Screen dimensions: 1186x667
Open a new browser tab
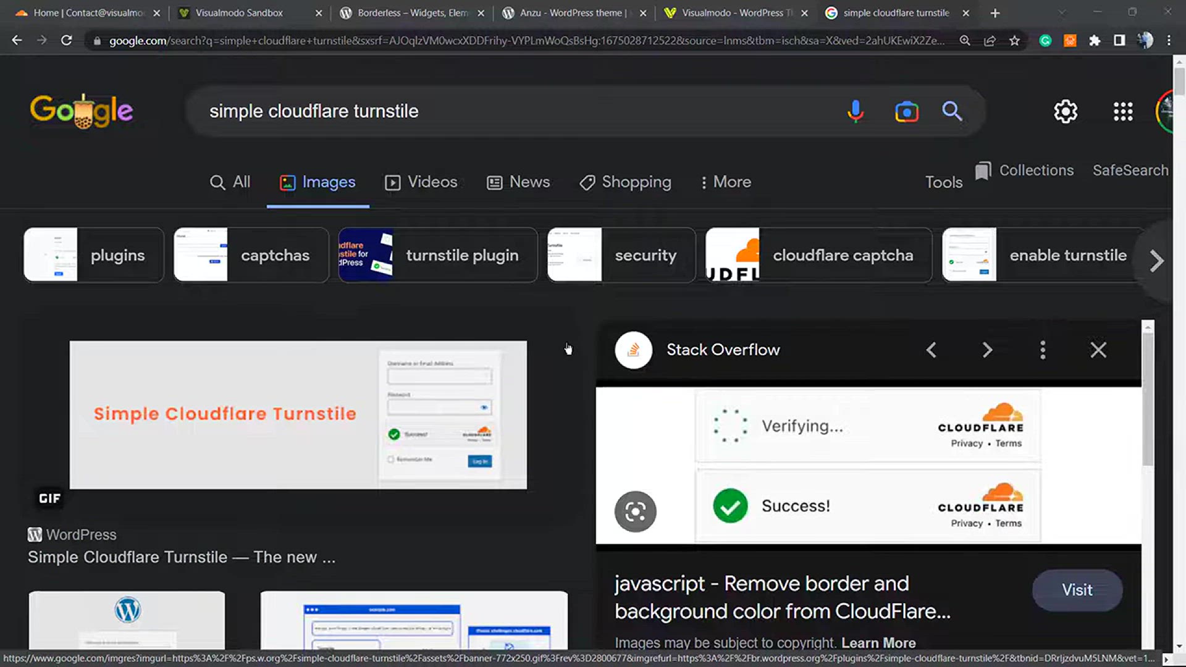tap(995, 13)
